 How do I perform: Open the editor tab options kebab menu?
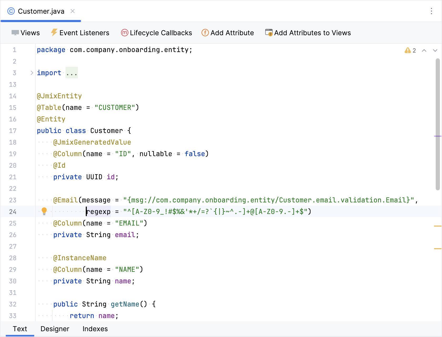431,11
